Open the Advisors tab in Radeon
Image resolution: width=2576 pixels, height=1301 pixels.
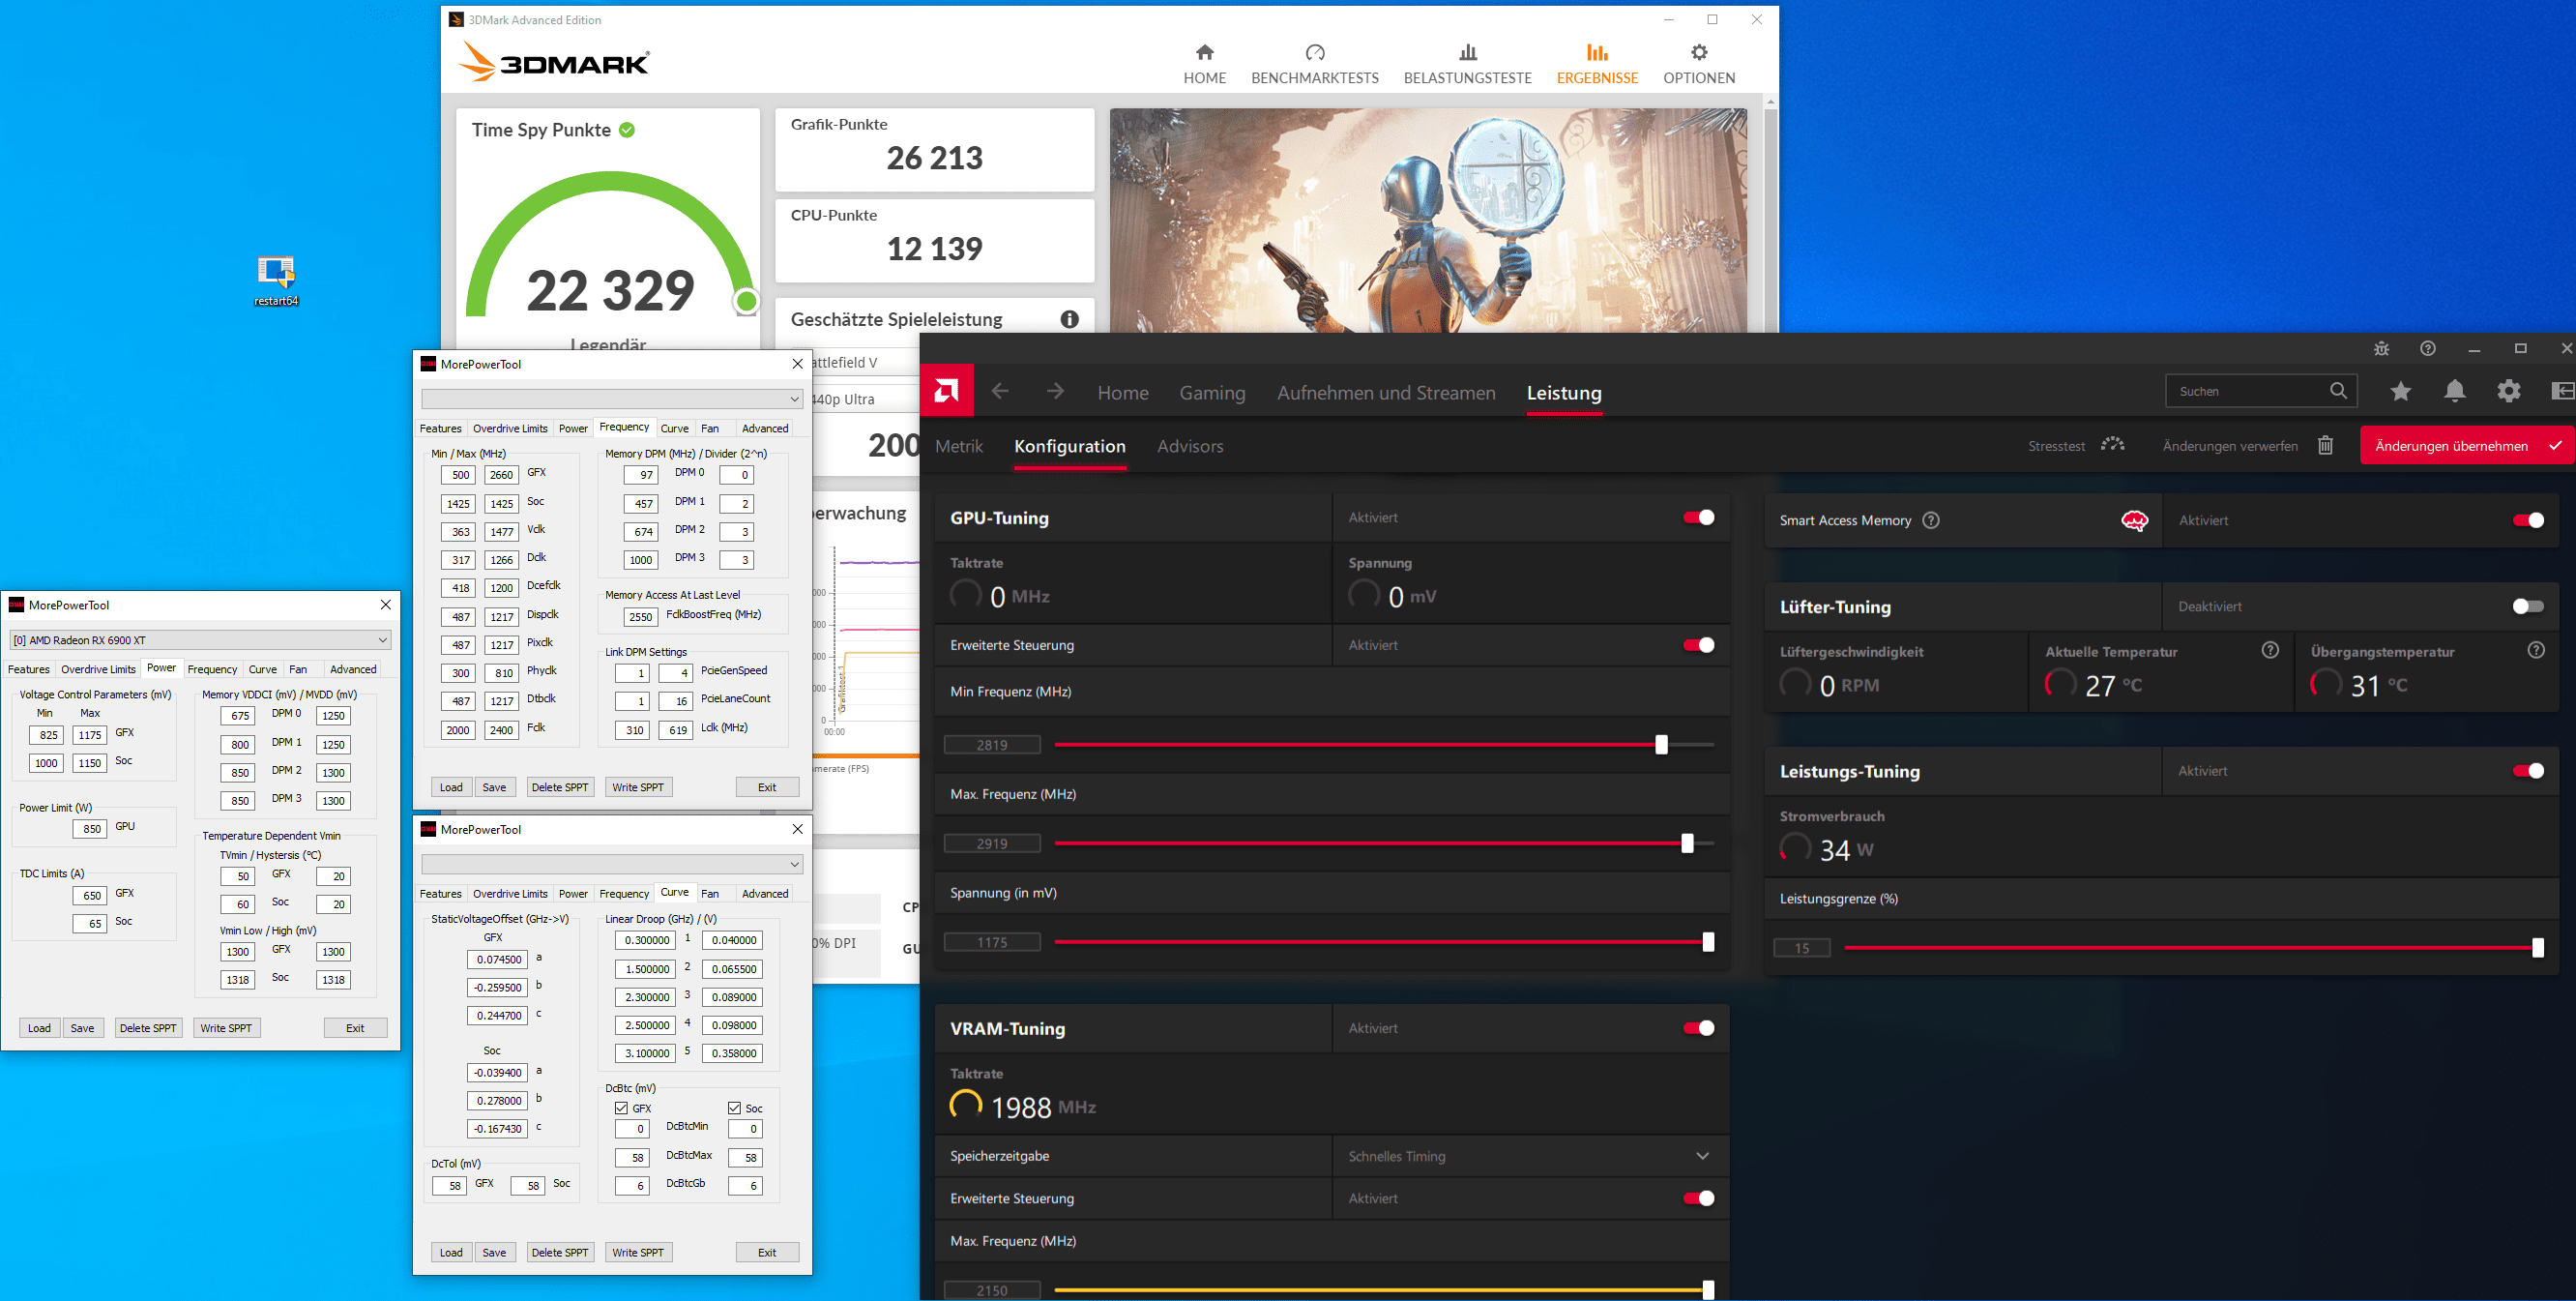click(1190, 446)
